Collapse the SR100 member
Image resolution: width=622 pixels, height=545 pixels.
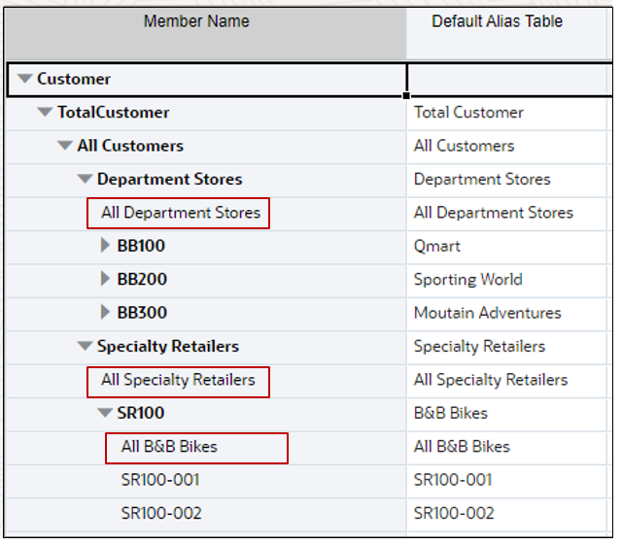coord(105,414)
